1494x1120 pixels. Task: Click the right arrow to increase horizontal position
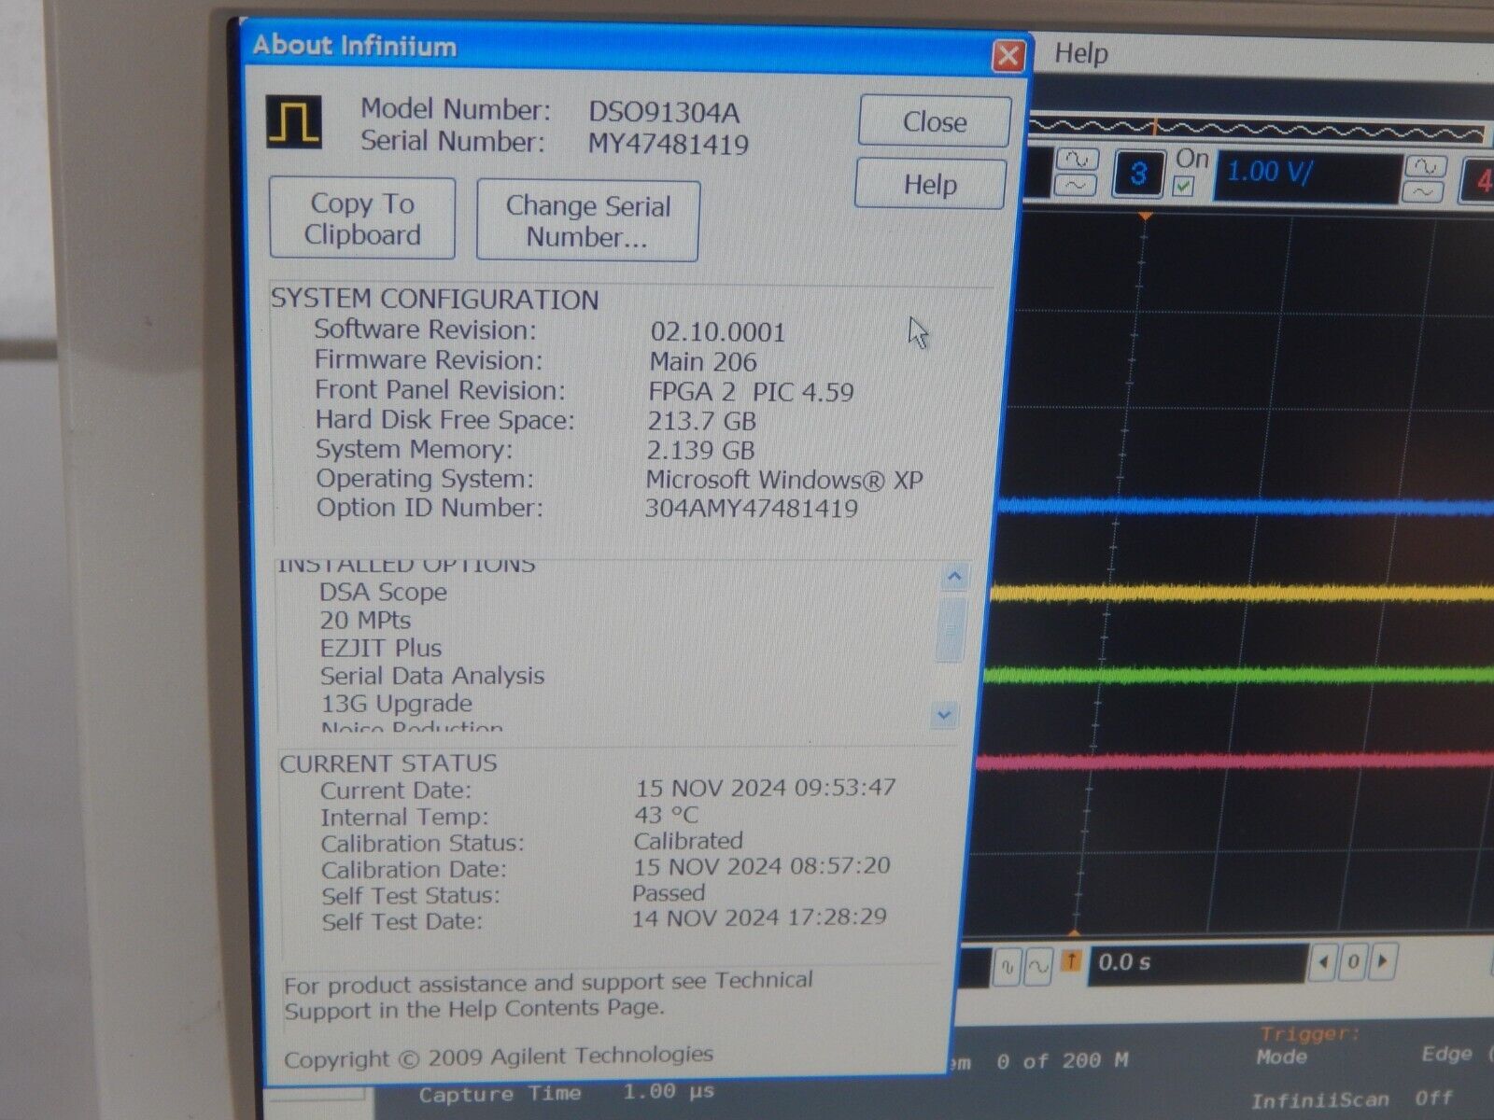(1382, 962)
